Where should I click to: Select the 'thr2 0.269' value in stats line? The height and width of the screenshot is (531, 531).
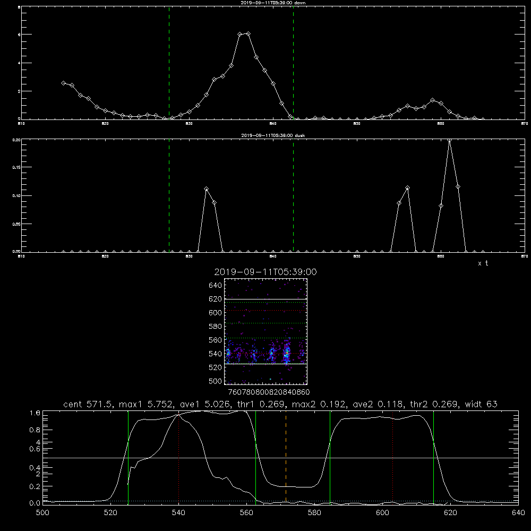click(x=434, y=404)
